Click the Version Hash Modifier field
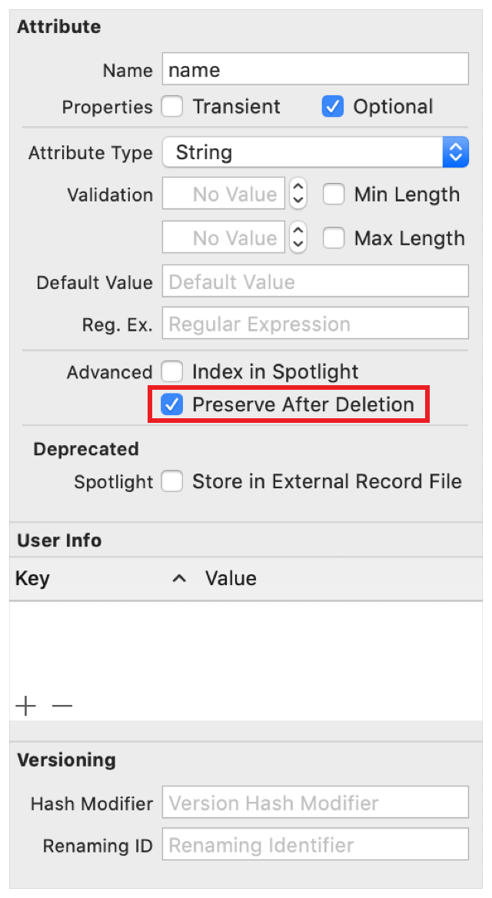The image size is (492, 898). click(x=315, y=803)
